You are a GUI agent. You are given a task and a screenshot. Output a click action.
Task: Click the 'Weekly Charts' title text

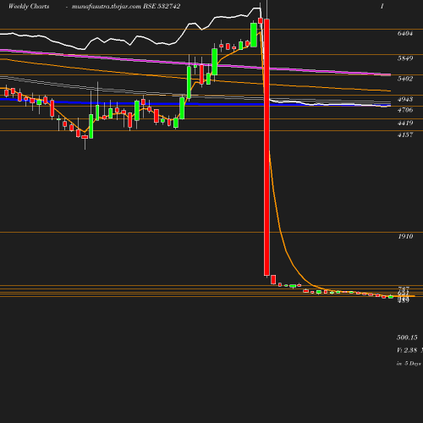[29, 7]
